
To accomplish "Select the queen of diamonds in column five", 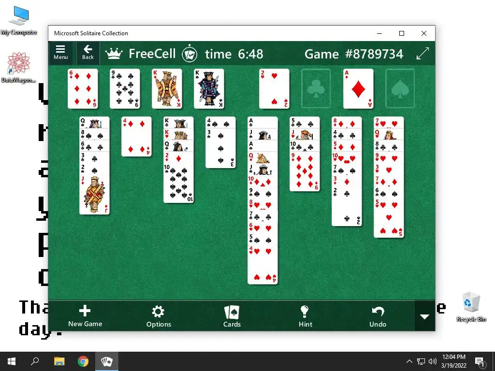I will point(262,158).
